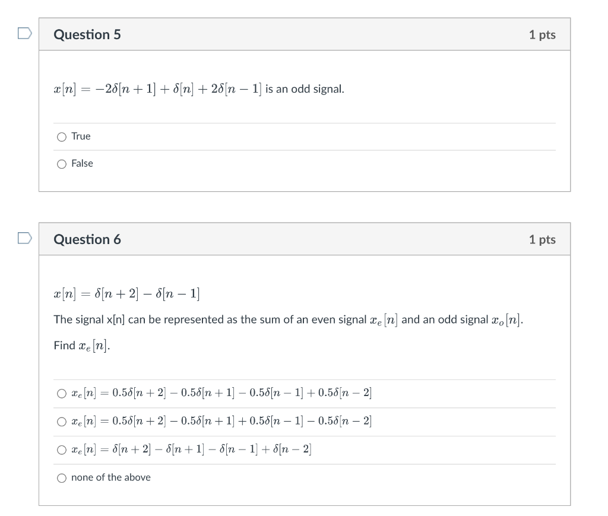Click the formula text of the first answer option
Image resolution: width=608 pixels, height=516 pixels.
(221, 392)
